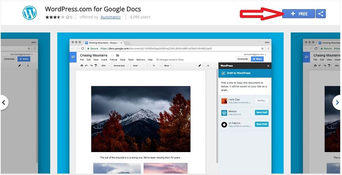Screen dimensions: 342x175
Task: Add the extension with the + FREE button
Action: click(x=298, y=14)
